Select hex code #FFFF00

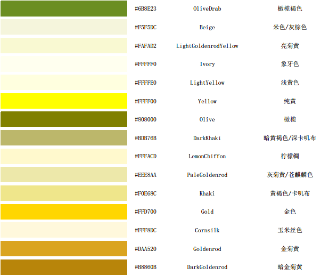[x=145, y=101]
